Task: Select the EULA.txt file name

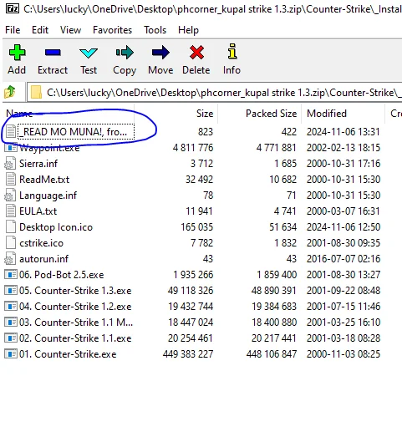Action: click(38, 211)
